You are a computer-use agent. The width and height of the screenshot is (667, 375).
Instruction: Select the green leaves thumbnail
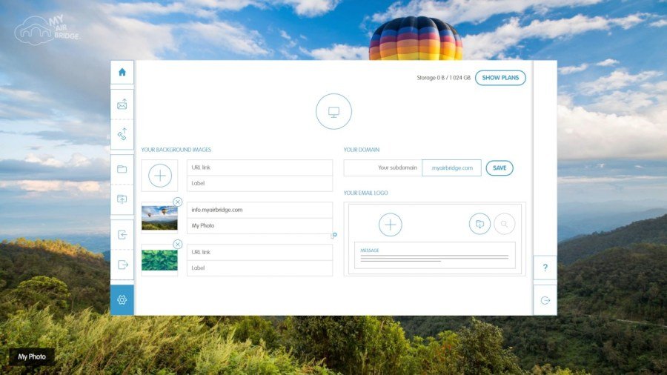click(160, 260)
